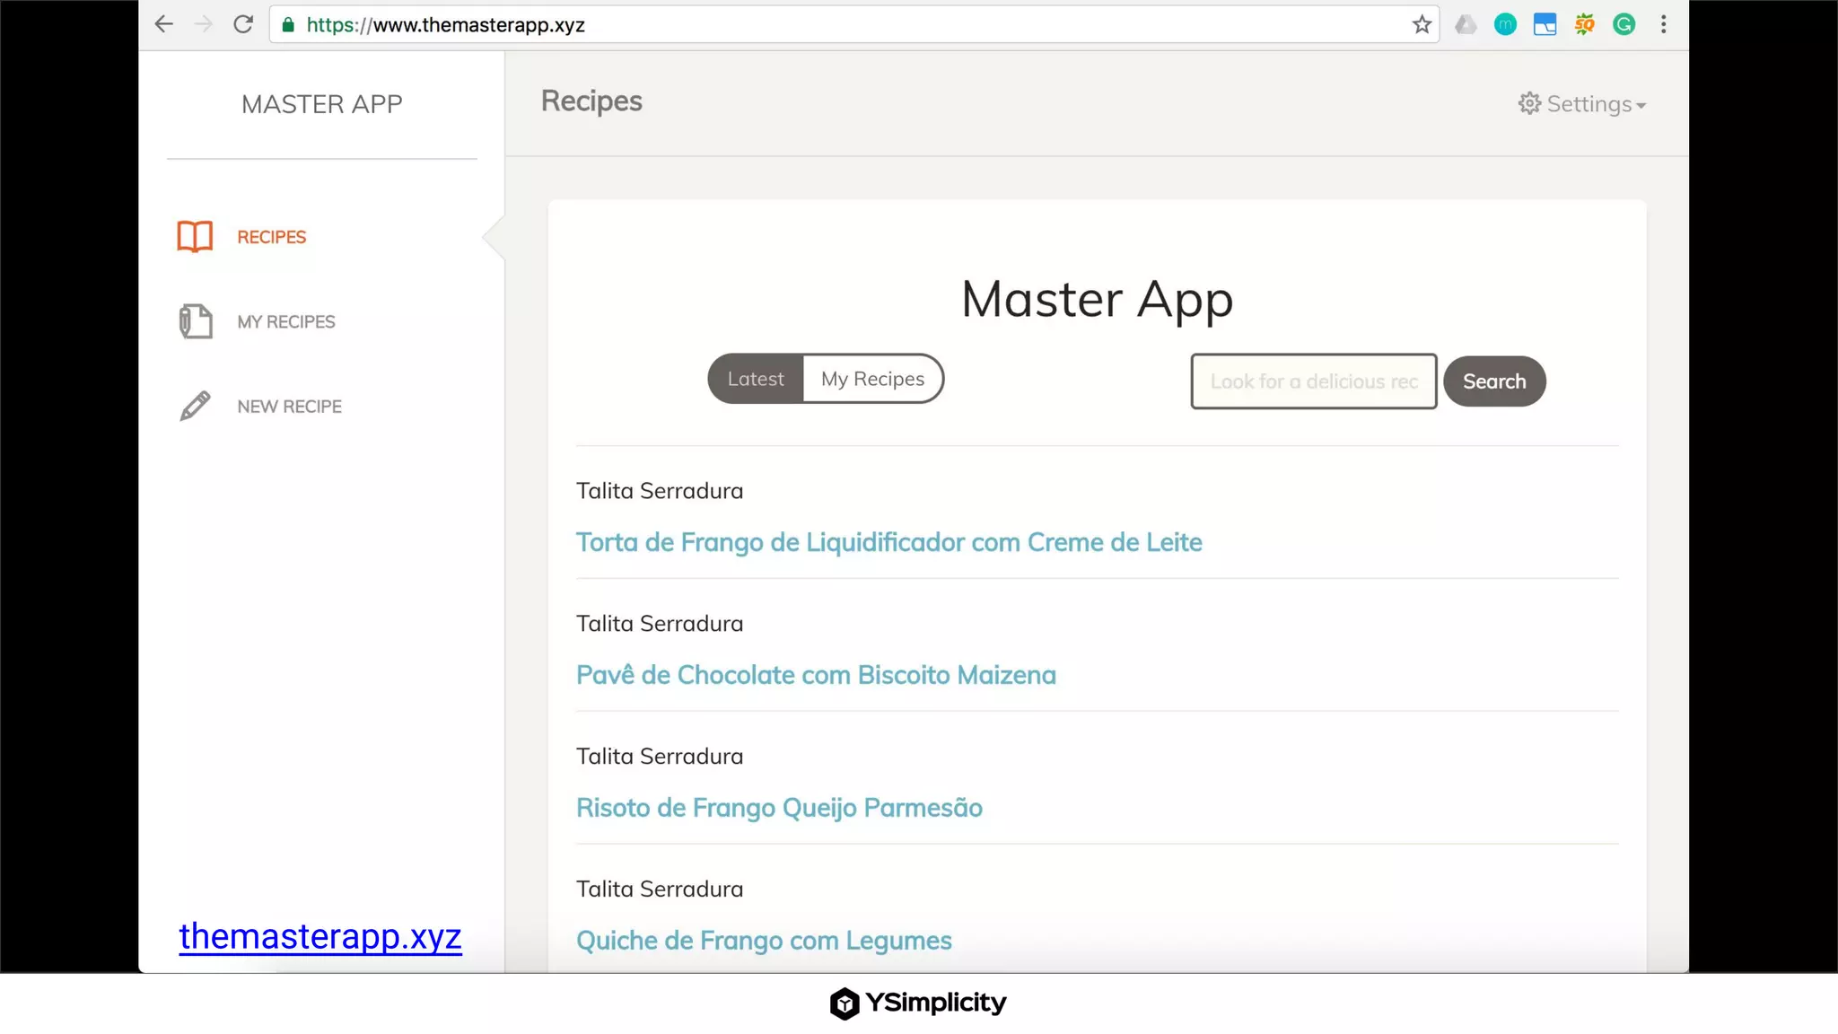Click the teal circular 'm' extension icon
The width and height of the screenshot is (1838, 1034).
point(1505,24)
